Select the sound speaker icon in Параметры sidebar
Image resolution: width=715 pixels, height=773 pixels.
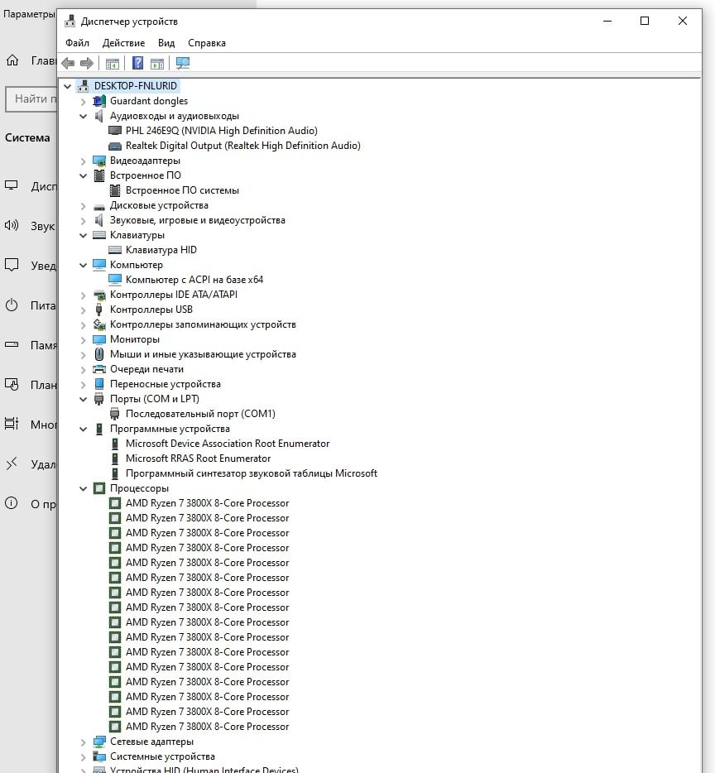12,226
